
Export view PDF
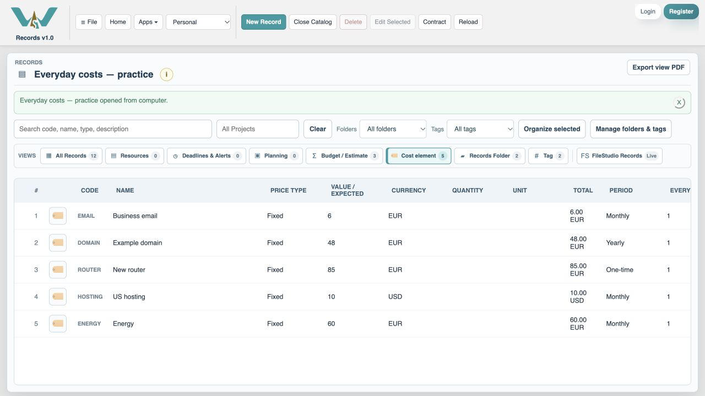[658, 67]
